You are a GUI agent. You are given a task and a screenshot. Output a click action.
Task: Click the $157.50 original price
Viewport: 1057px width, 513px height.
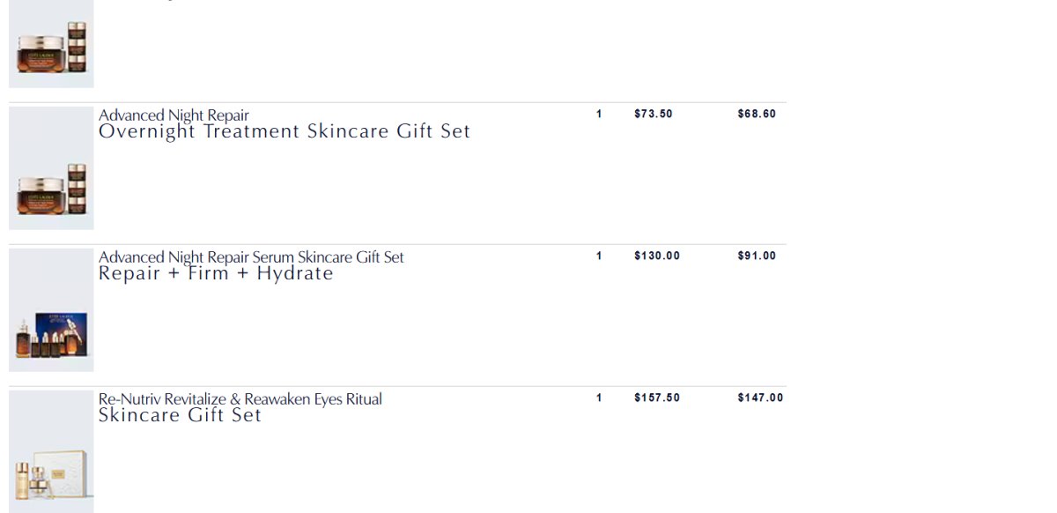[x=656, y=398]
